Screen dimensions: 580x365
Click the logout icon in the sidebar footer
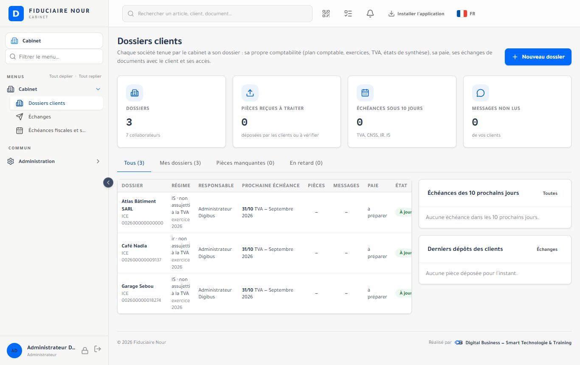[98, 349]
